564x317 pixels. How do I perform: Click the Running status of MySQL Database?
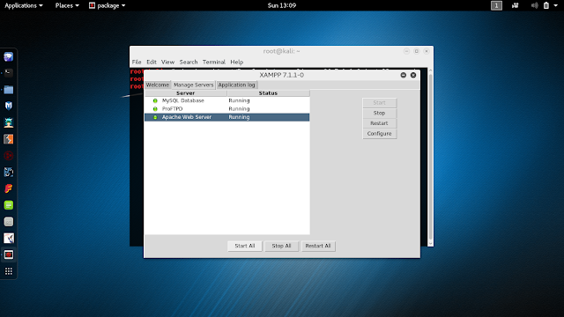click(239, 100)
